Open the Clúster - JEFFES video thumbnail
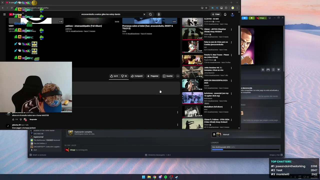 192,34
